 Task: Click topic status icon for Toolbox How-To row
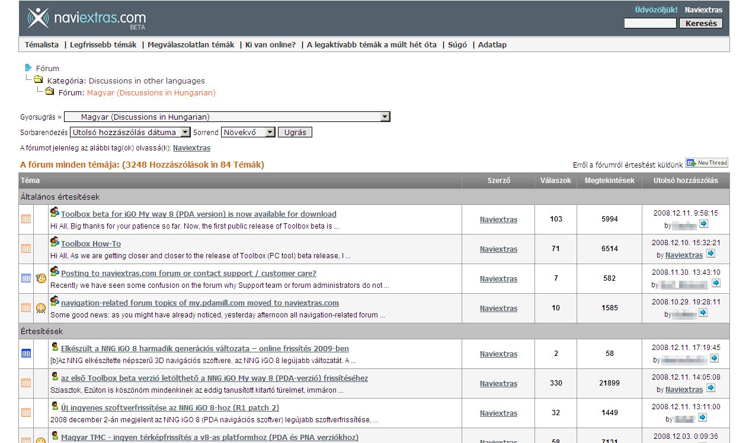(x=26, y=249)
